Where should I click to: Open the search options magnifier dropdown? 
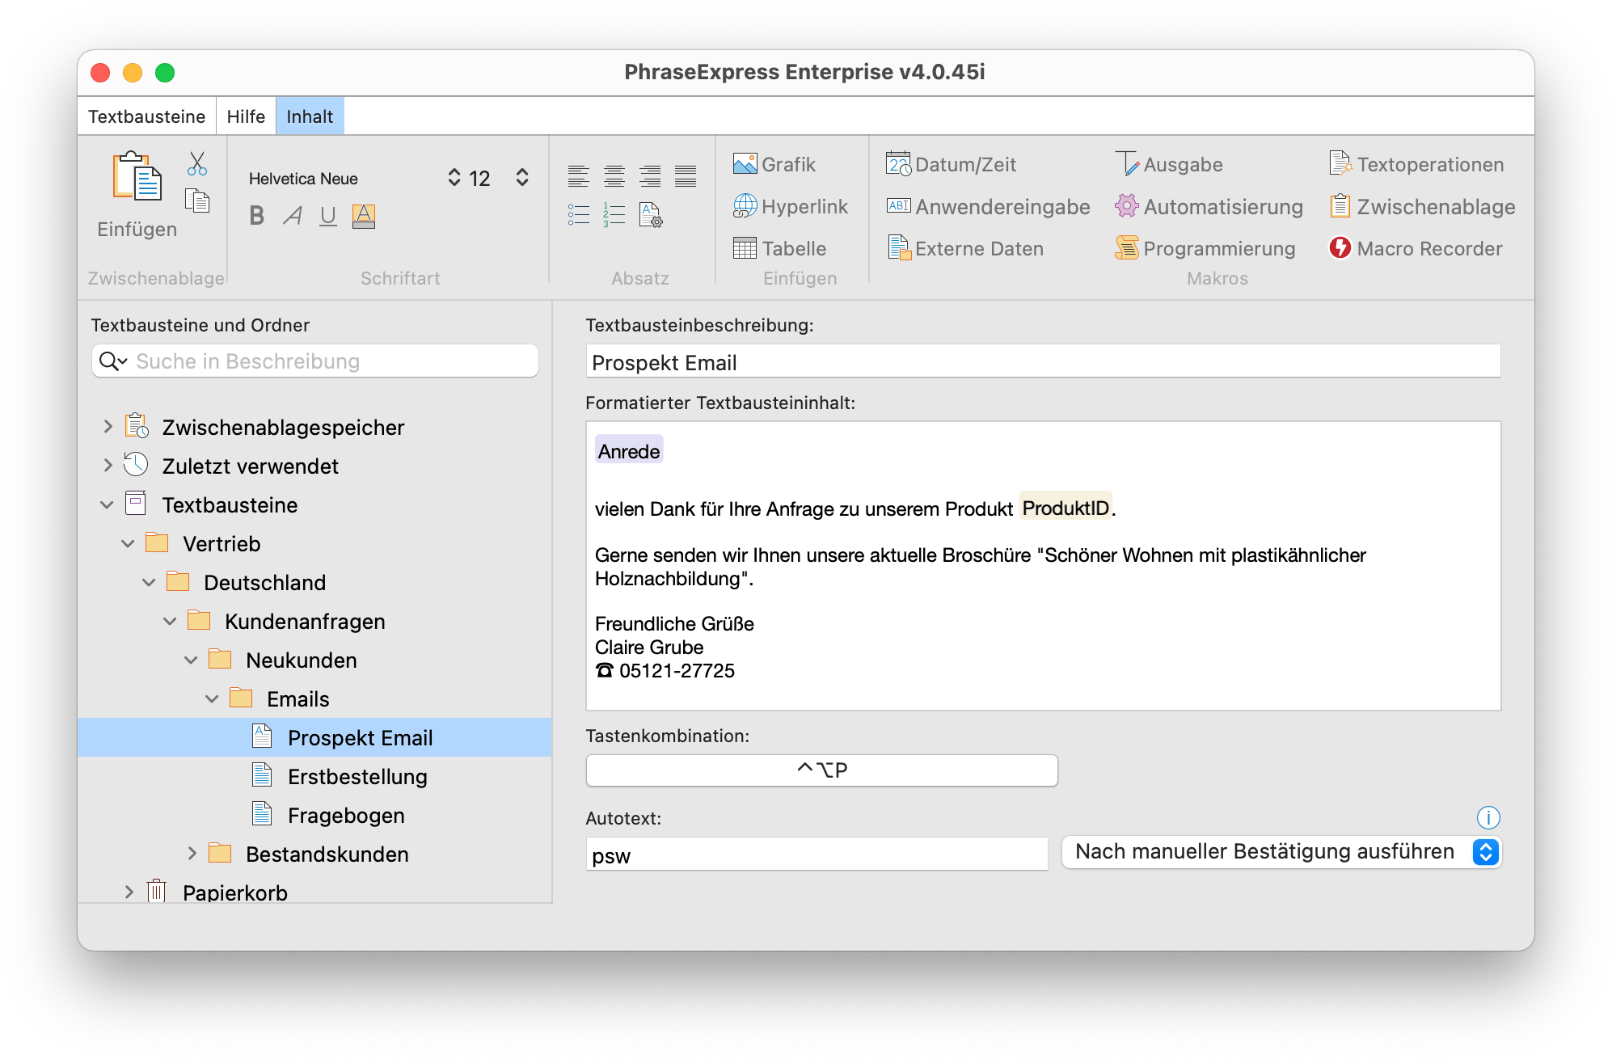[113, 361]
